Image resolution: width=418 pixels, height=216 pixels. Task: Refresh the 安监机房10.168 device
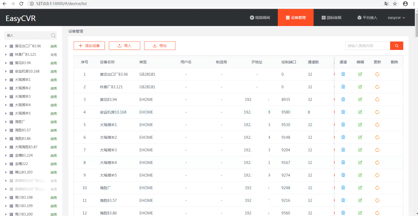(x=377, y=112)
